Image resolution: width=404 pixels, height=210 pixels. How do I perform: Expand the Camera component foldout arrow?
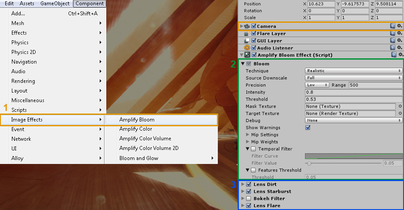coord(242,26)
